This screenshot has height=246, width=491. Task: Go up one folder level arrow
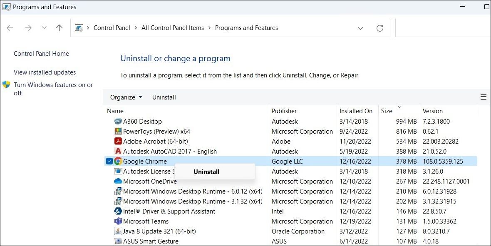tap(59, 28)
